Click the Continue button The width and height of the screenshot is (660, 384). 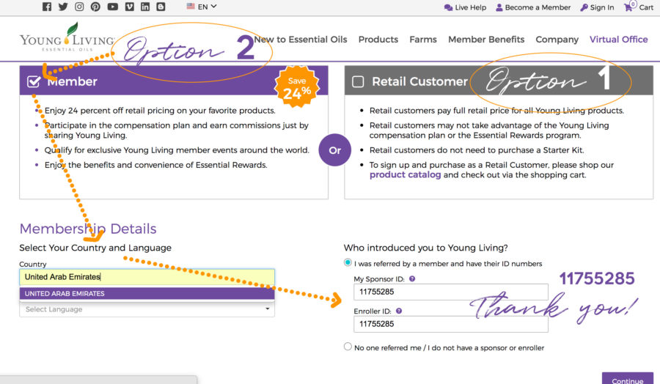pos(627,379)
